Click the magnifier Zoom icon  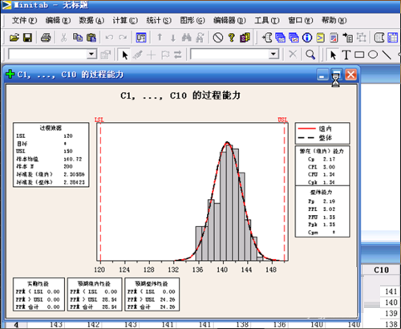point(310,55)
